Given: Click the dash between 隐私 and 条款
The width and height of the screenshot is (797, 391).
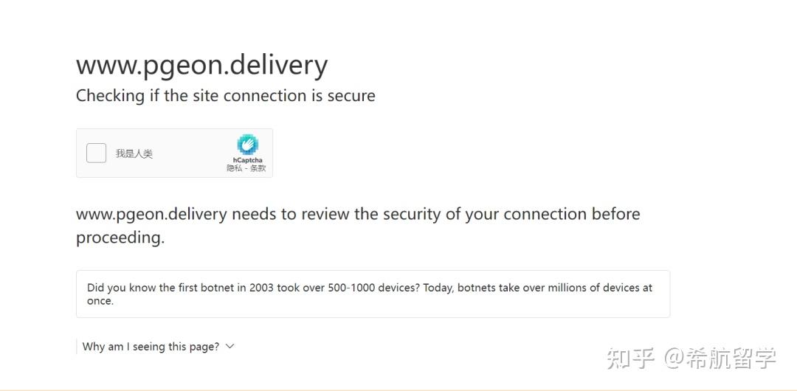Looking at the screenshot, I should tap(246, 168).
